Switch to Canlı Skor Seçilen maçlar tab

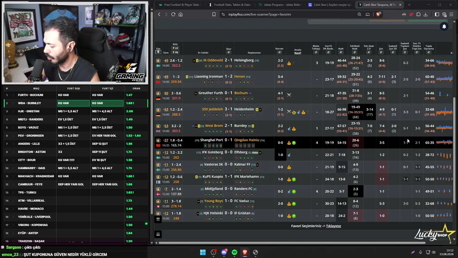329,5
